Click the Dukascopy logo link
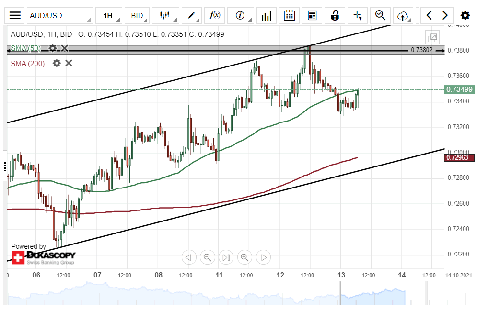477x310 pixels. click(x=44, y=257)
